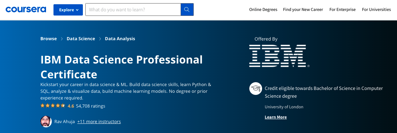Screen dimensions: 397x133
Task: Show the +11 more instructors list
Action: pos(99,121)
